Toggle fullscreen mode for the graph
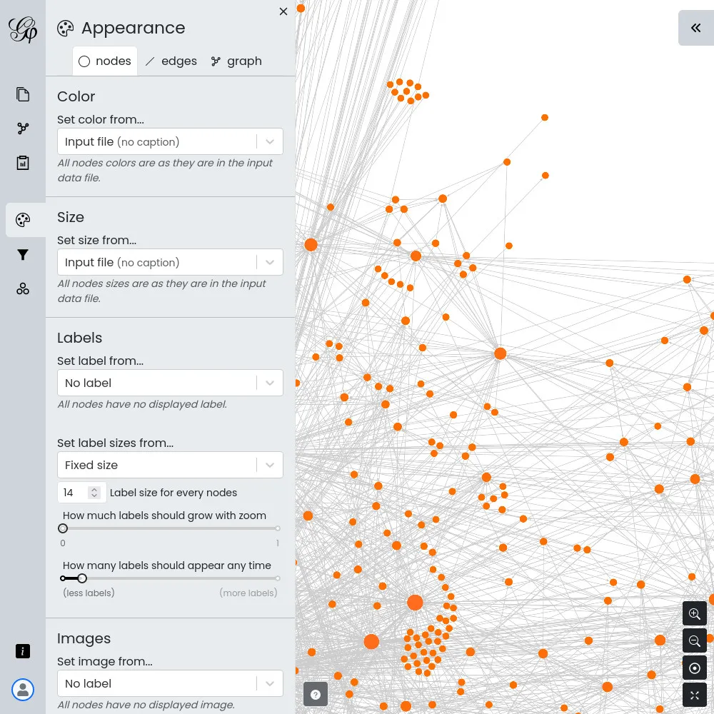 695,695
